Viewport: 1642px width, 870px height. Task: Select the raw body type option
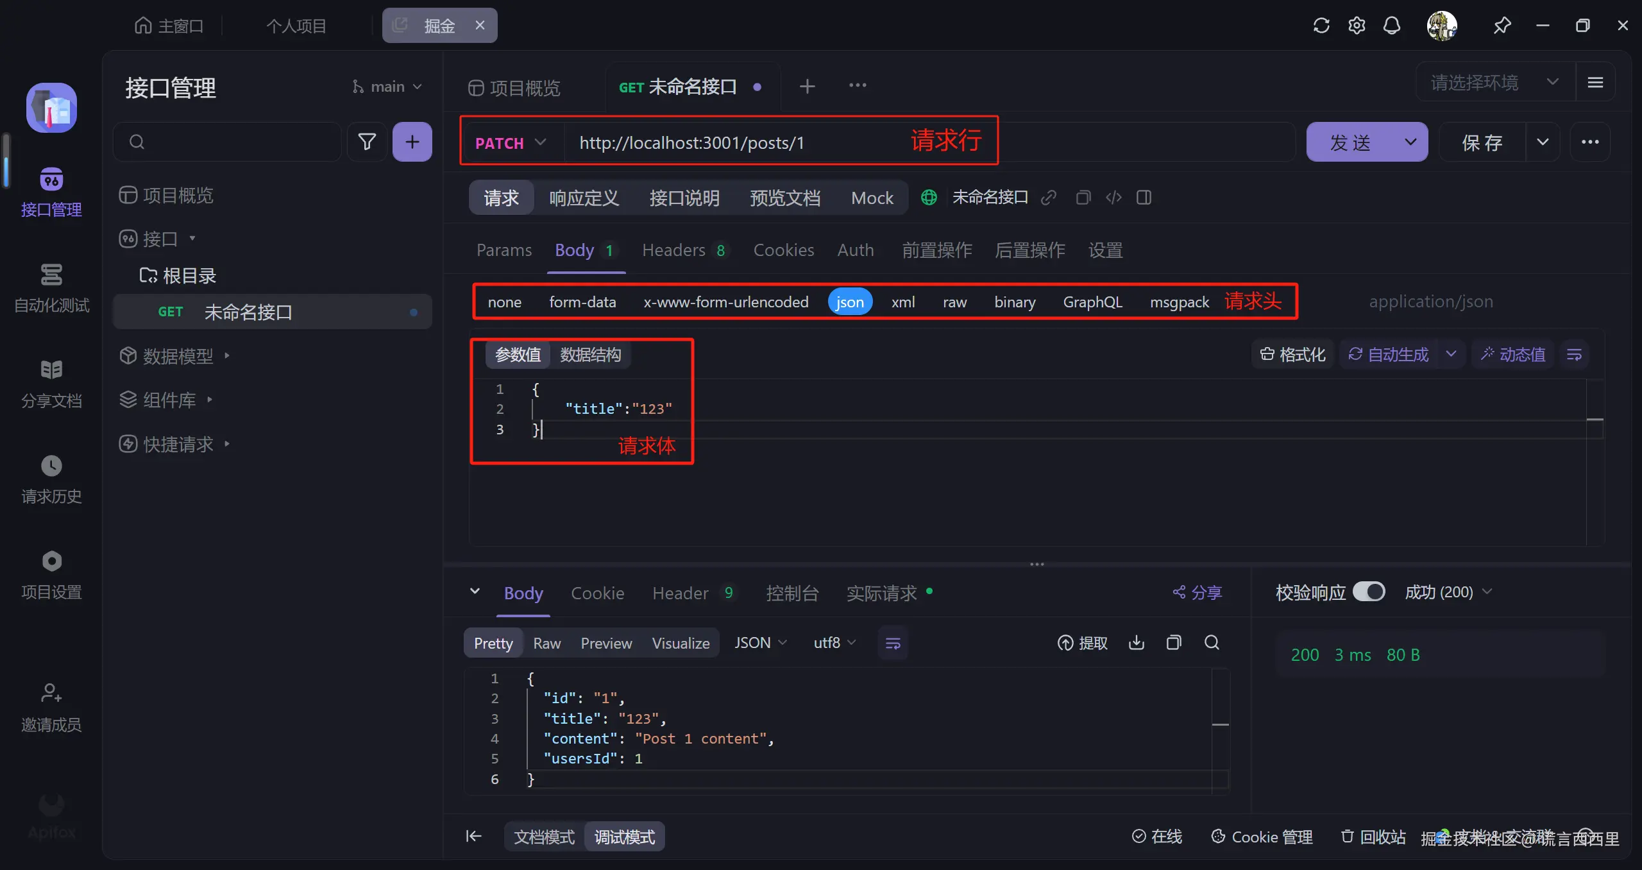(954, 302)
